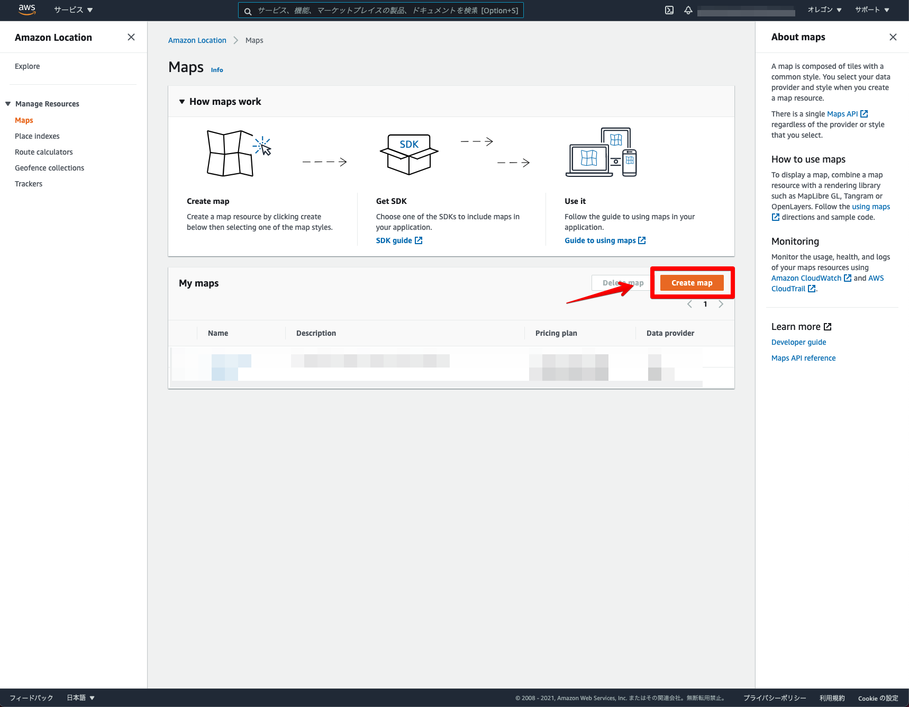Open the 日本語 language dropdown
The height and width of the screenshot is (707, 909).
[80, 697]
